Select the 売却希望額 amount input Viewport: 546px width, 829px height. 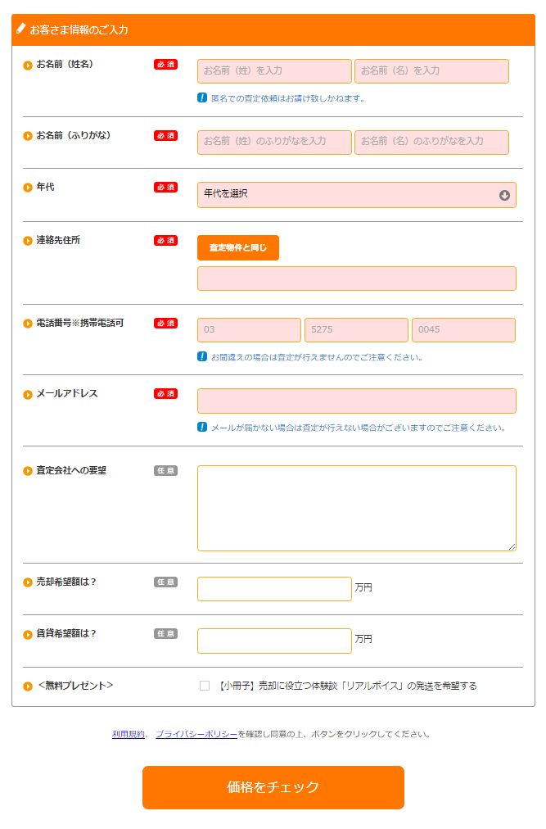[x=274, y=589]
